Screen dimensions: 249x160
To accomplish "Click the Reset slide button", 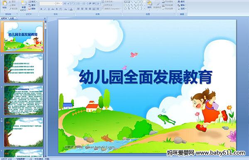I will (x=32, y=5).
